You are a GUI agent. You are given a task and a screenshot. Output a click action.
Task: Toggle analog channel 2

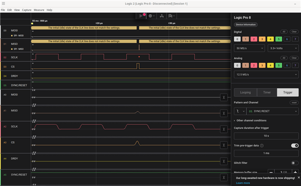[253, 65]
